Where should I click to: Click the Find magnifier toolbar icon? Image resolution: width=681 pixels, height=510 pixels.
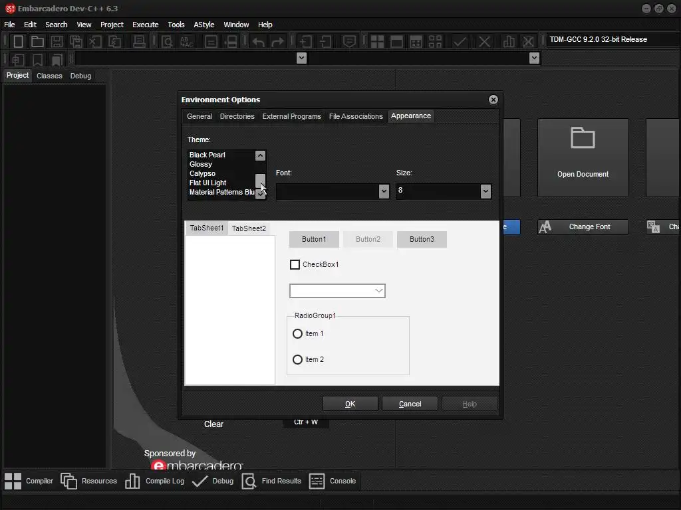[167, 42]
